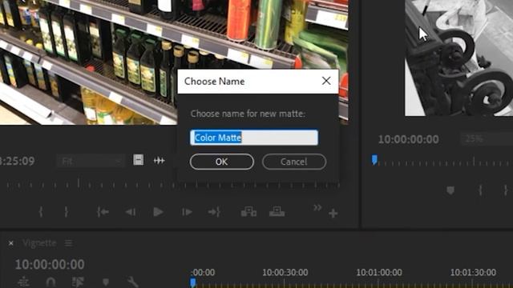Click timeline ruler at 10:01:00:00

(379, 272)
